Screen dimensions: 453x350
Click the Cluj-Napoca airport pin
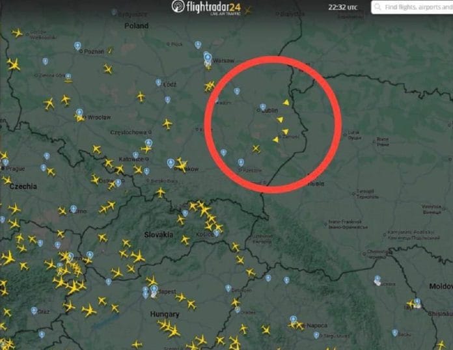click(x=294, y=319)
